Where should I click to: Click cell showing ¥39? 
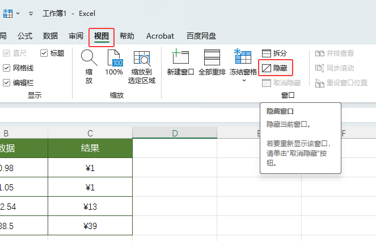(x=90, y=226)
